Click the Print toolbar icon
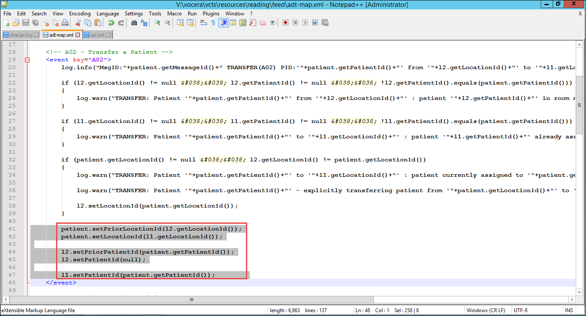The width and height of the screenshot is (586, 316). click(65, 23)
